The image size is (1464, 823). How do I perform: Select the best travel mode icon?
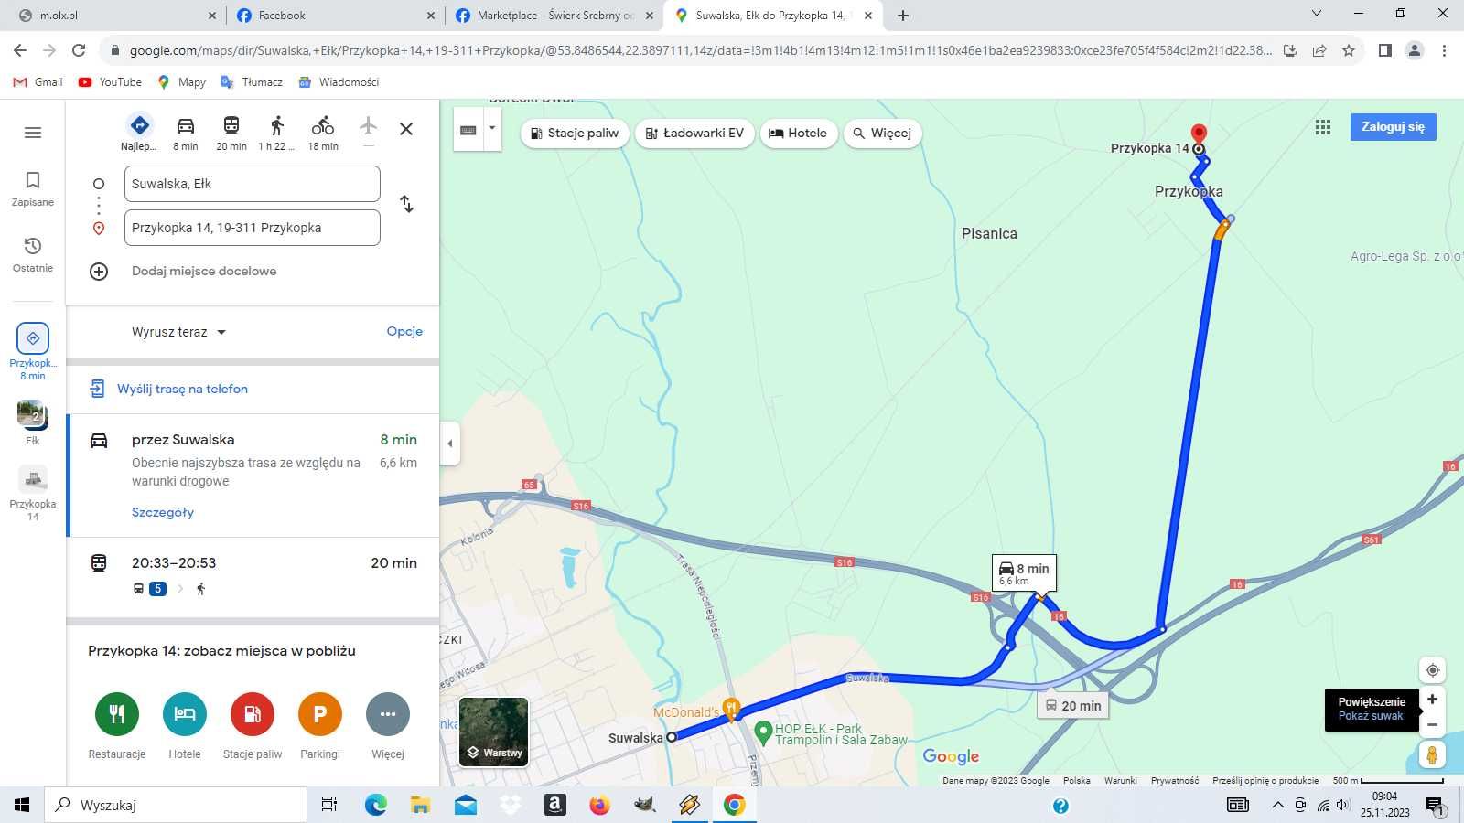click(x=139, y=125)
